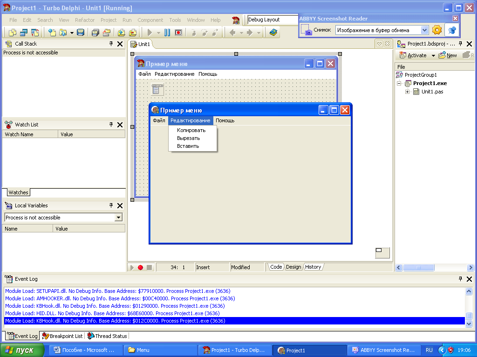Click the Back navigation arrow
Image resolution: width=477 pixels, height=357 pixels.
(233, 32)
